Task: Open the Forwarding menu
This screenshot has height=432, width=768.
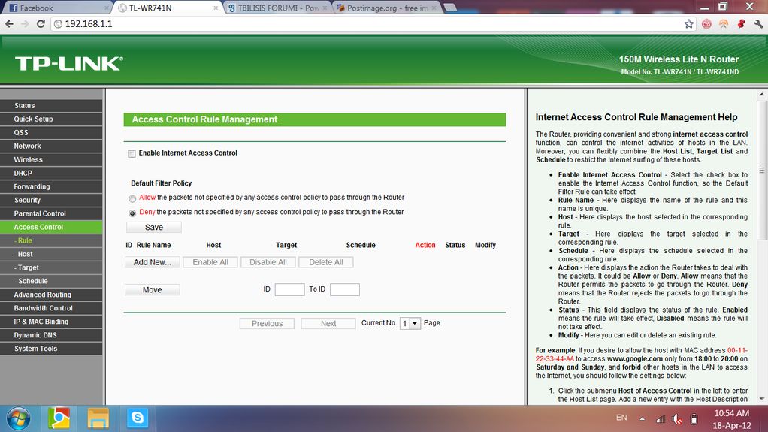Action: [x=51, y=186]
